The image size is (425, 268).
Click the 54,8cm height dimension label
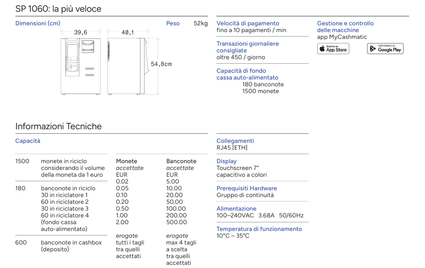[x=161, y=64]
